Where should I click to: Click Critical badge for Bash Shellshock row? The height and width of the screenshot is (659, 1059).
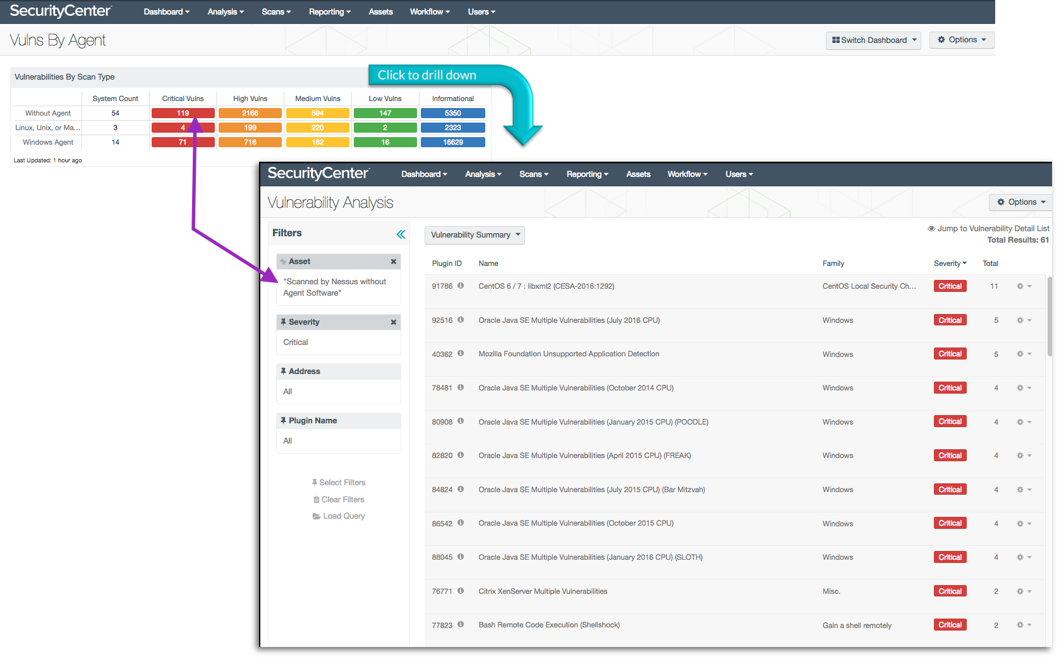[950, 625]
